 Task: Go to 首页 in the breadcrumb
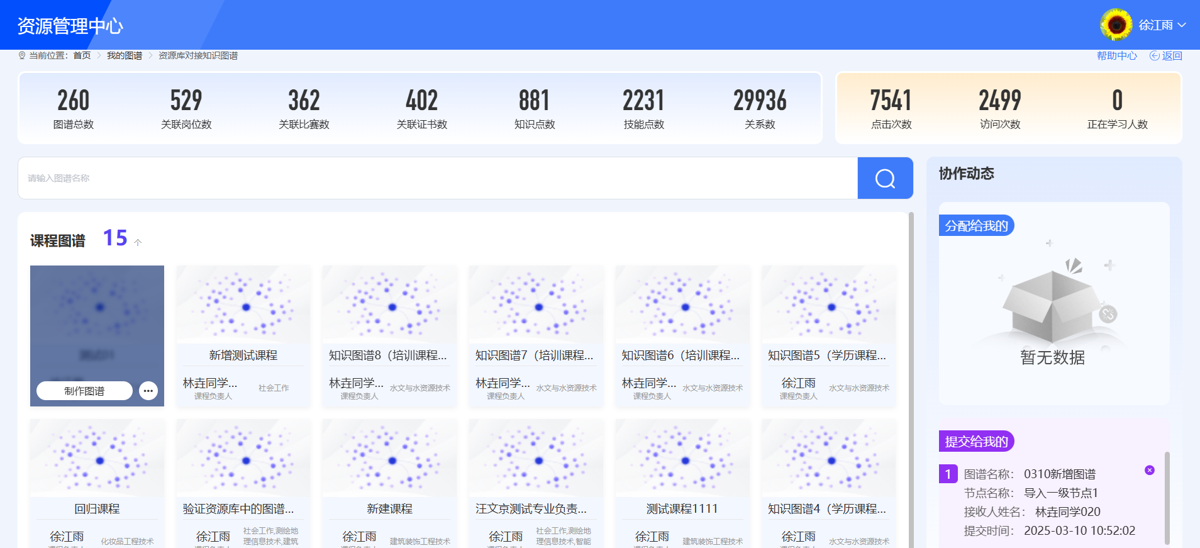coord(82,55)
